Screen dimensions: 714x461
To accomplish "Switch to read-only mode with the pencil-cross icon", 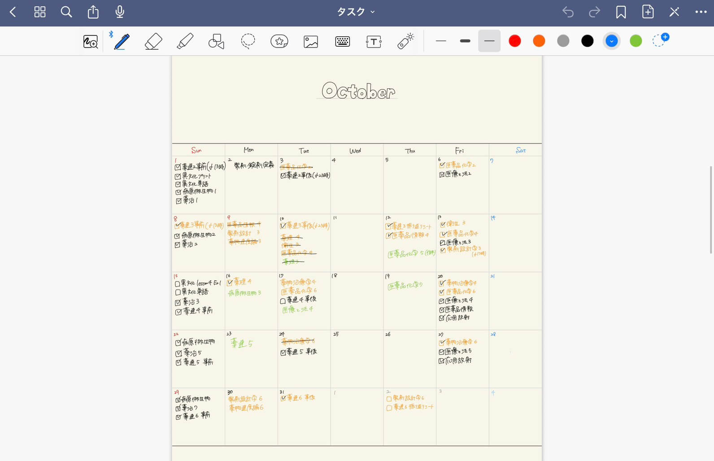I will coord(674,12).
